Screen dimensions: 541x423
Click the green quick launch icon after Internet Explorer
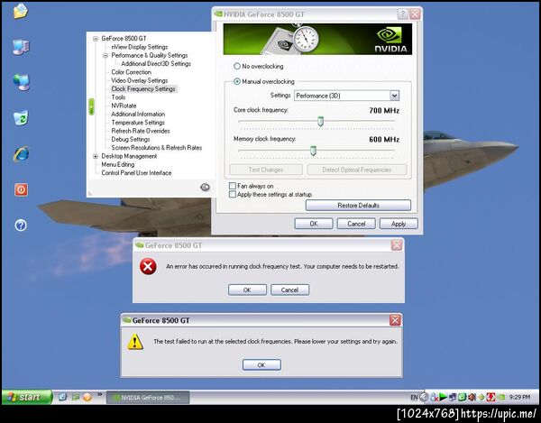(x=75, y=397)
